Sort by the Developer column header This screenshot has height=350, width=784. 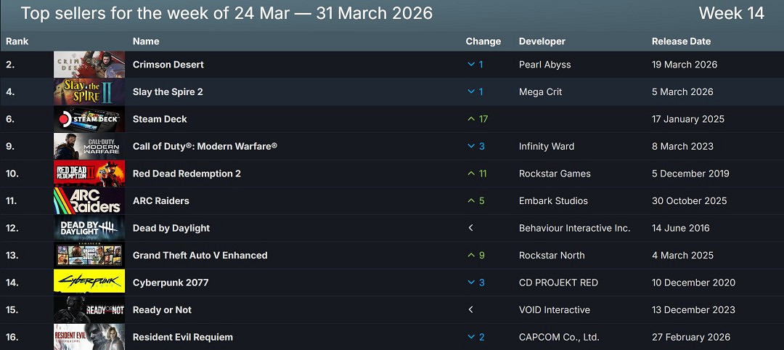(x=542, y=41)
